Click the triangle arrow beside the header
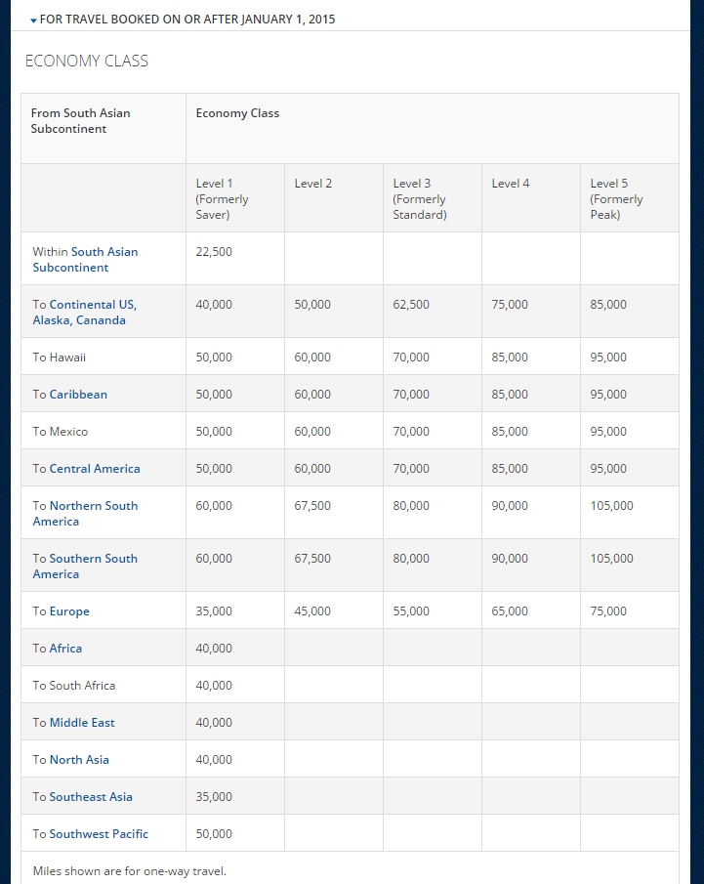This screenshot has width=704, height=884. 32,19
